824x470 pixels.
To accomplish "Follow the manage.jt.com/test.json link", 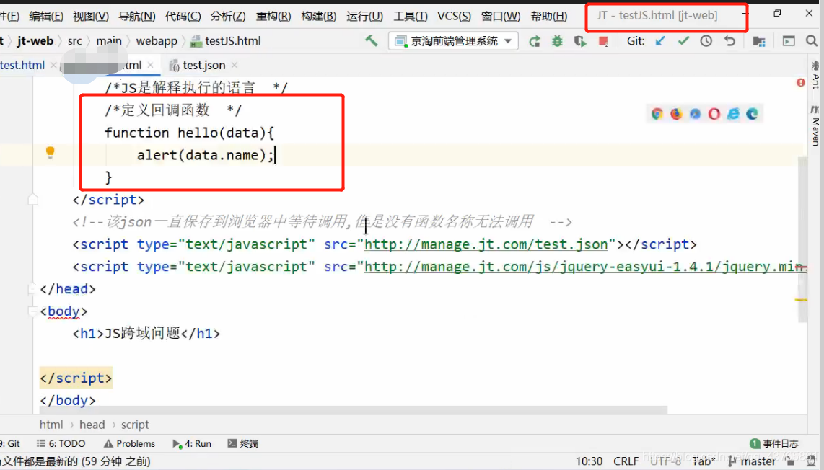I will [486, 244].
